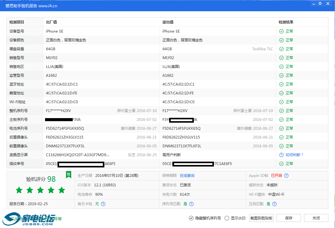Click the read value A1662 cell
This screenshot has height=228, width=335.
(168, 75)
